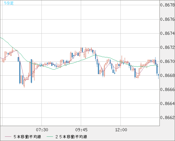
Task: Click the 5分足 timeframe label
Action: pos(9,3)
